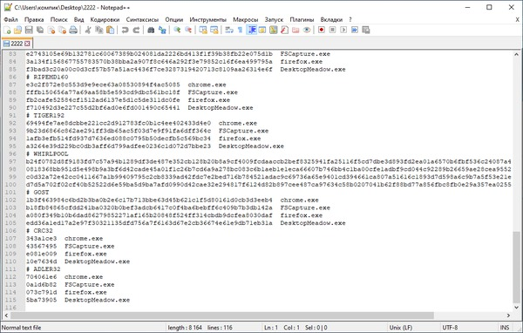Open the Replace dialog from the toolbar
Image resolution: width=523 pixels, height=333 pixels.
[x=162, y=30]
